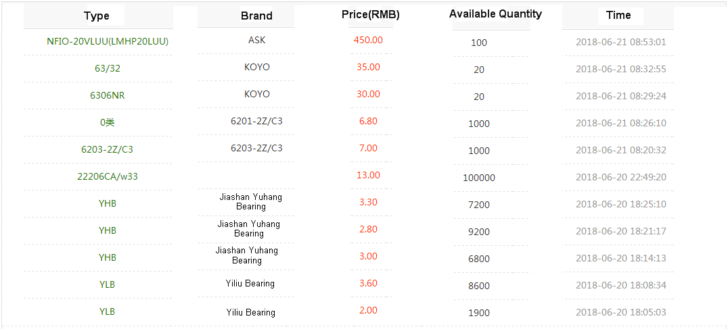This screenshot has height=329, width=728.
Task: Click the 2018-06-20 18:05:03 timestamp
Action: (620, 312)
